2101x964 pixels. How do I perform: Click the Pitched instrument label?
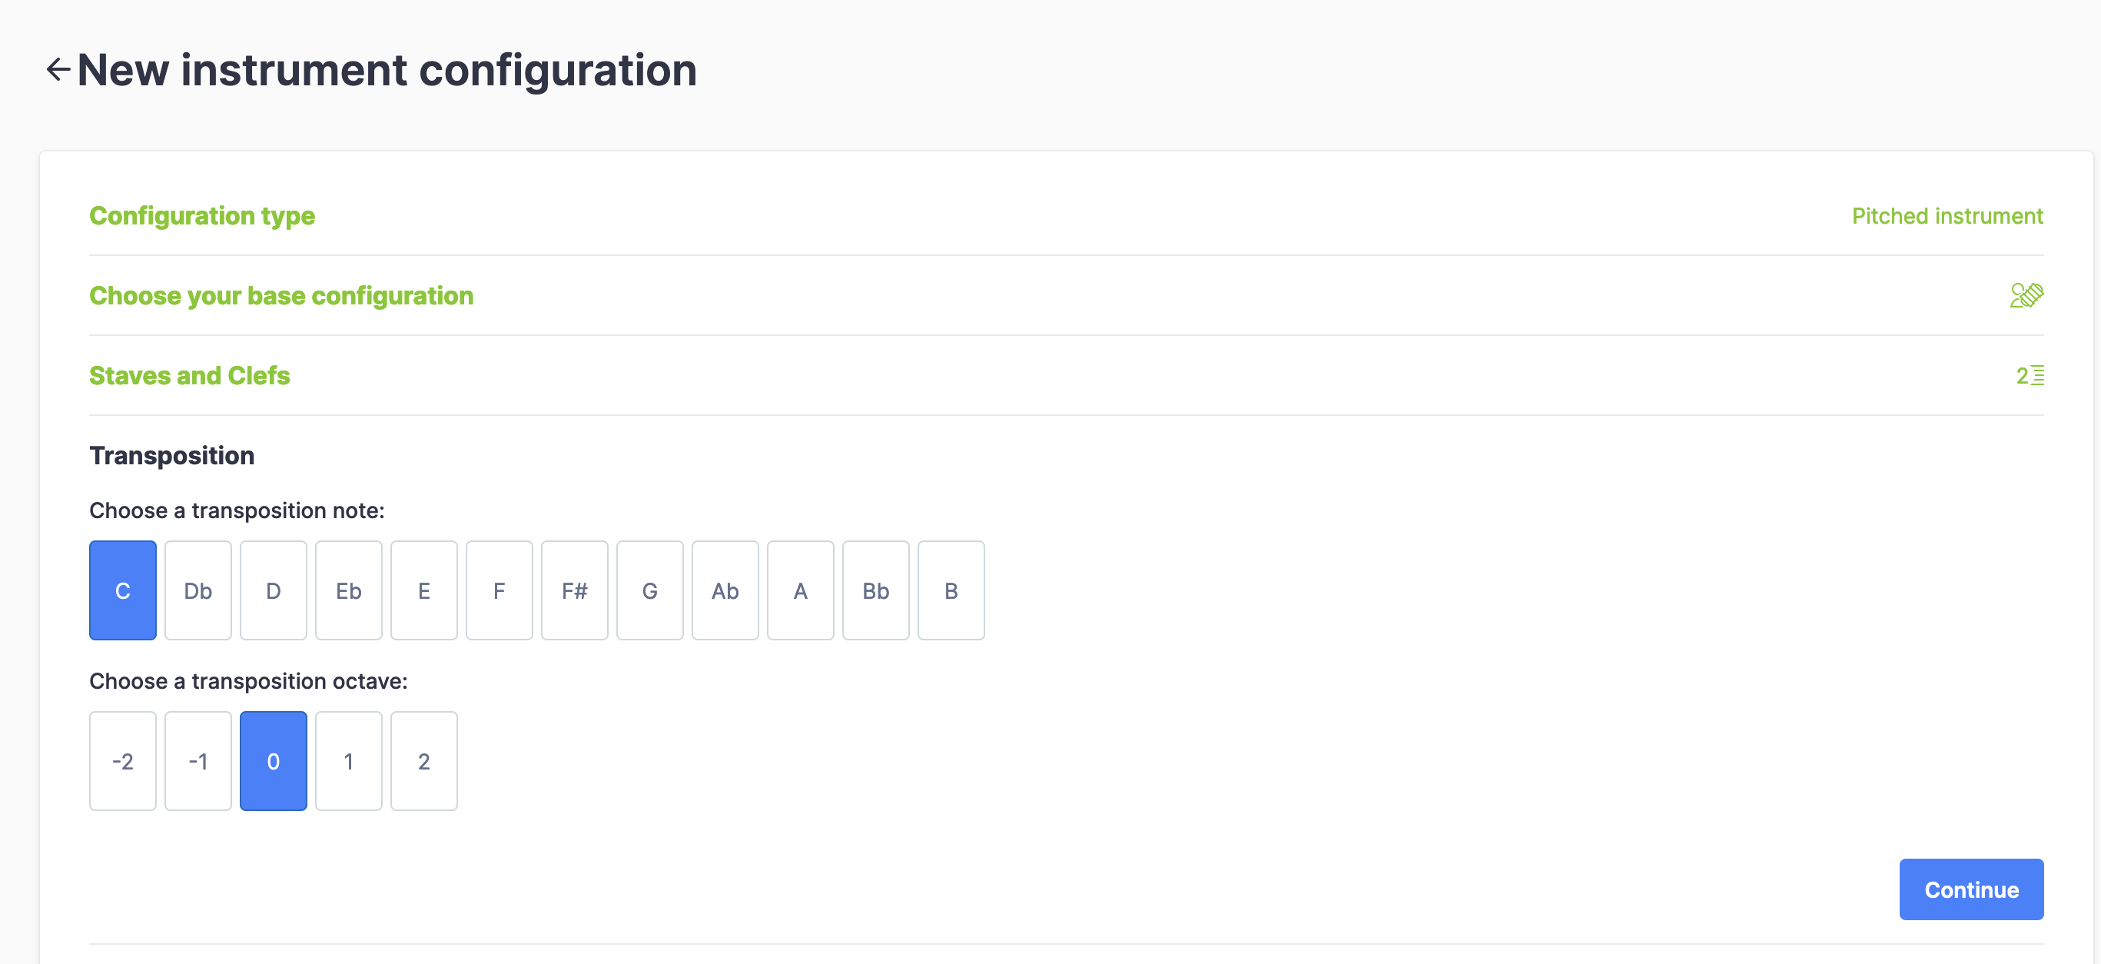pos(1946,215)
